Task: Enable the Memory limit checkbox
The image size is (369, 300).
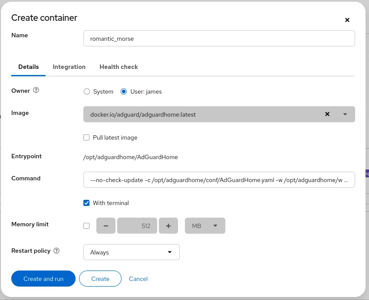Action: tap(86, 225)
